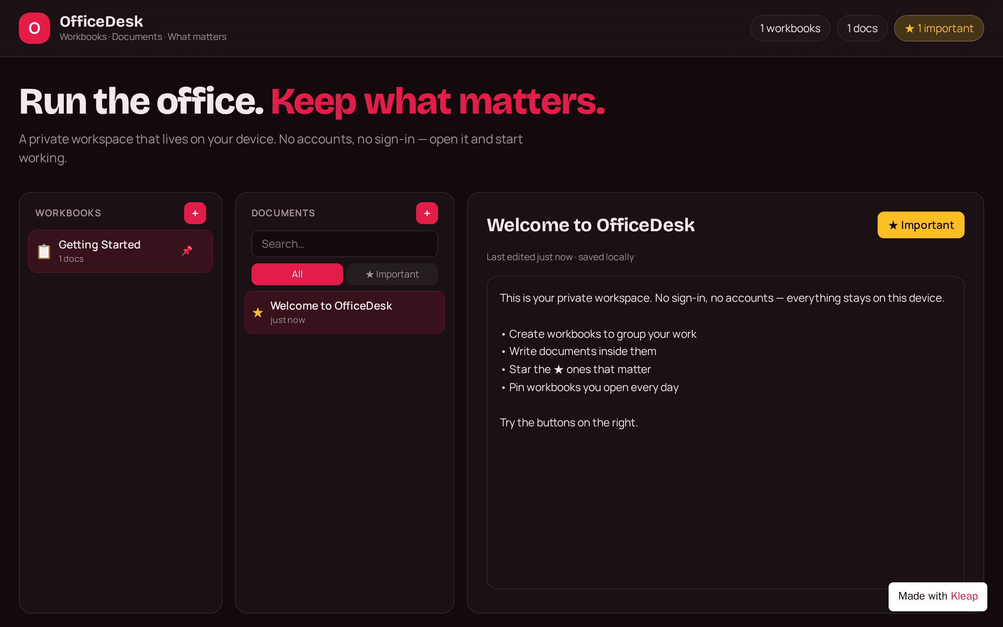The height and width of the screenshot is (627, 1003).
Task: Click the 1 workbooks counter pill
Action: pos(790,28)
